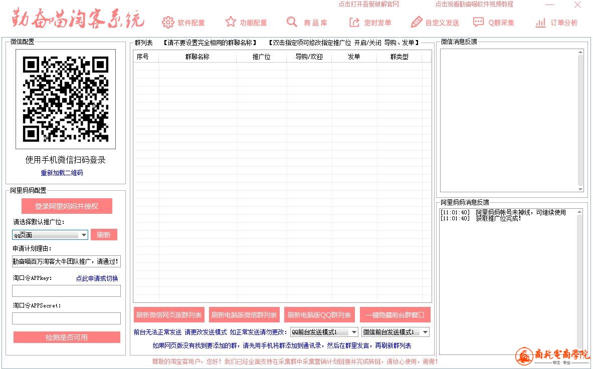Screen dimensions: 593x369
Task: Open the 点击观看勤奋喵软件视频教程 link
Action: coord(474,4)
